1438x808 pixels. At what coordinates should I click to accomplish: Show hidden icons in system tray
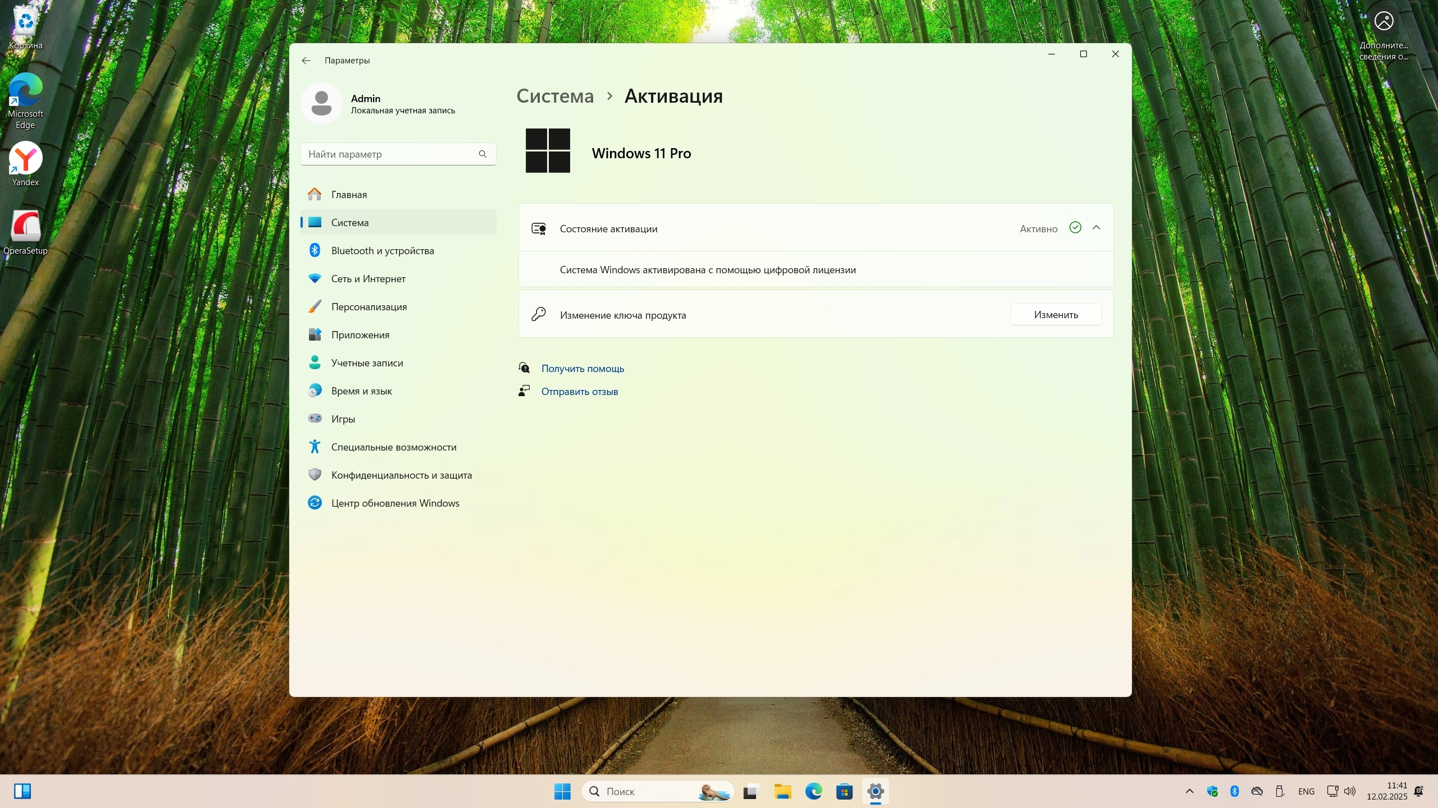1189,791
